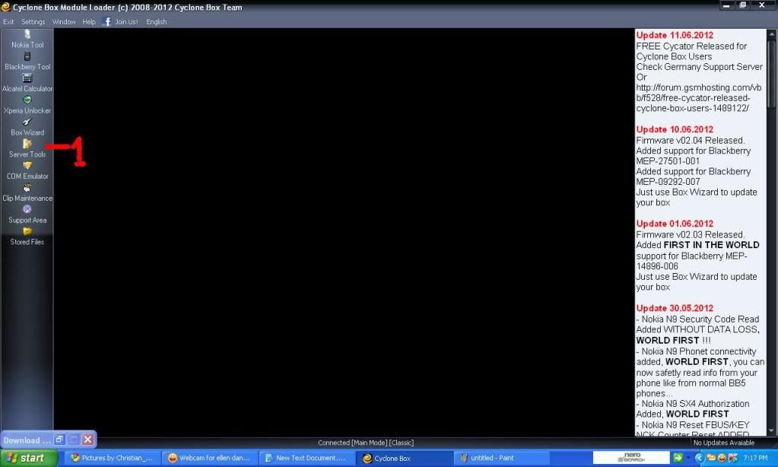Switch to New Text Document taskbar window
The image size is (778, 467).
click(307, 458)
